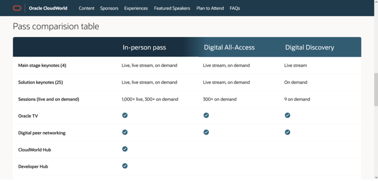Click the Main stage keynotes (4) row label
Image resolution: width=378 pixels, height=181 pixels.
[x=42, y=65]
